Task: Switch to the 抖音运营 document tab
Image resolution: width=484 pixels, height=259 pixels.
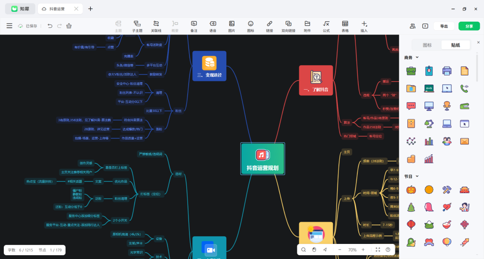Action: point(60,9)
